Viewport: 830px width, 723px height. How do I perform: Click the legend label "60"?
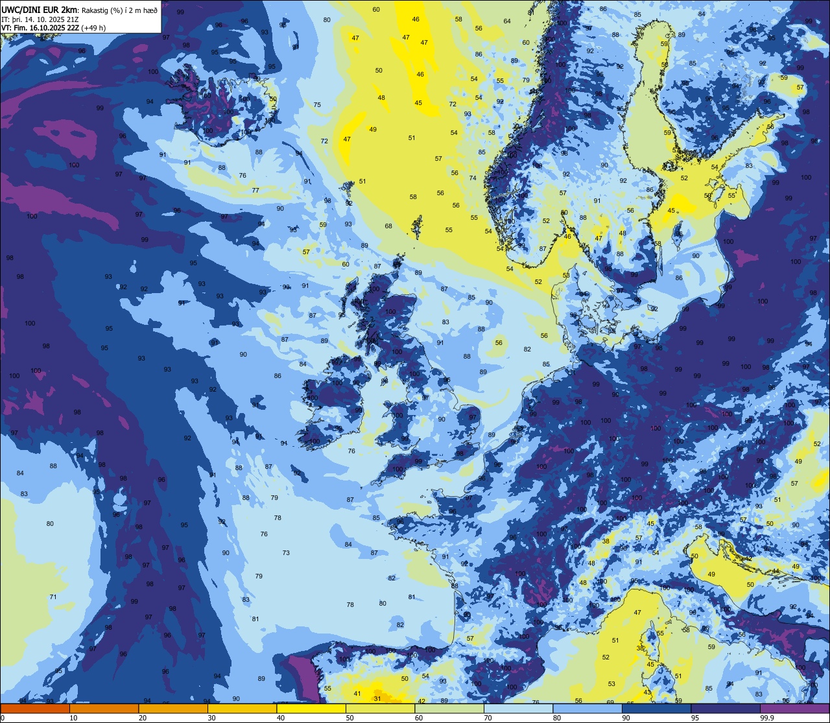419,718
